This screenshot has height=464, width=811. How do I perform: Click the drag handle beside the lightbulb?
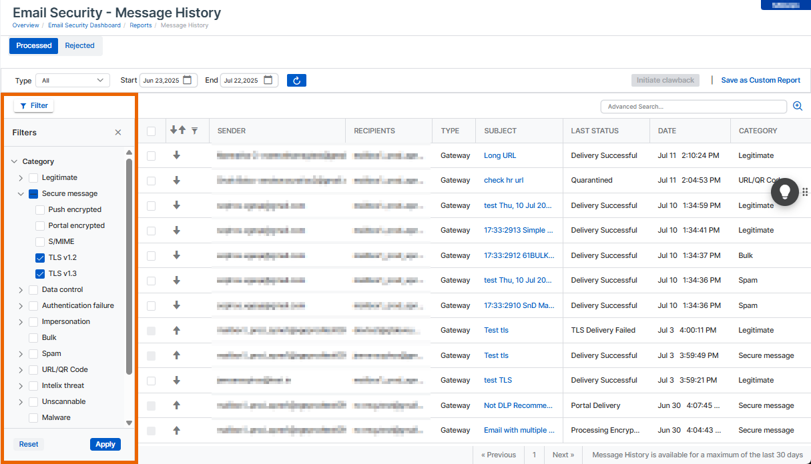[x=805, y=192]
